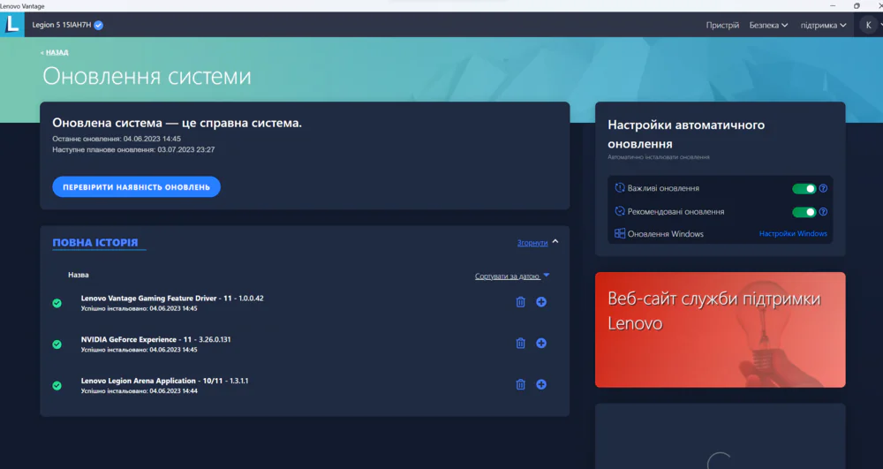Open the Сортувати за датою sort dropdown
This screenshot has width=883, height=469.
click(x=512, y=276)
